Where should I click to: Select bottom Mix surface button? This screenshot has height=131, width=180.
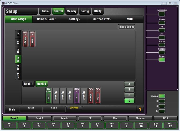point(115,118)
